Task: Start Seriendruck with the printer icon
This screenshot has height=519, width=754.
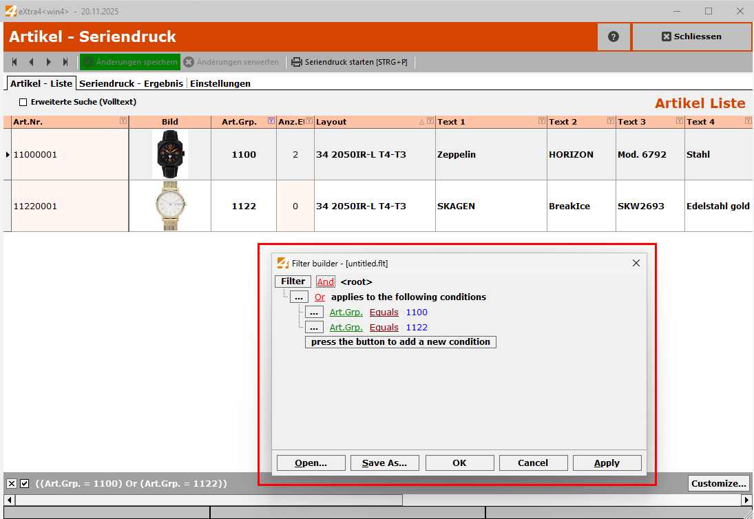Action: click(297, 62)
